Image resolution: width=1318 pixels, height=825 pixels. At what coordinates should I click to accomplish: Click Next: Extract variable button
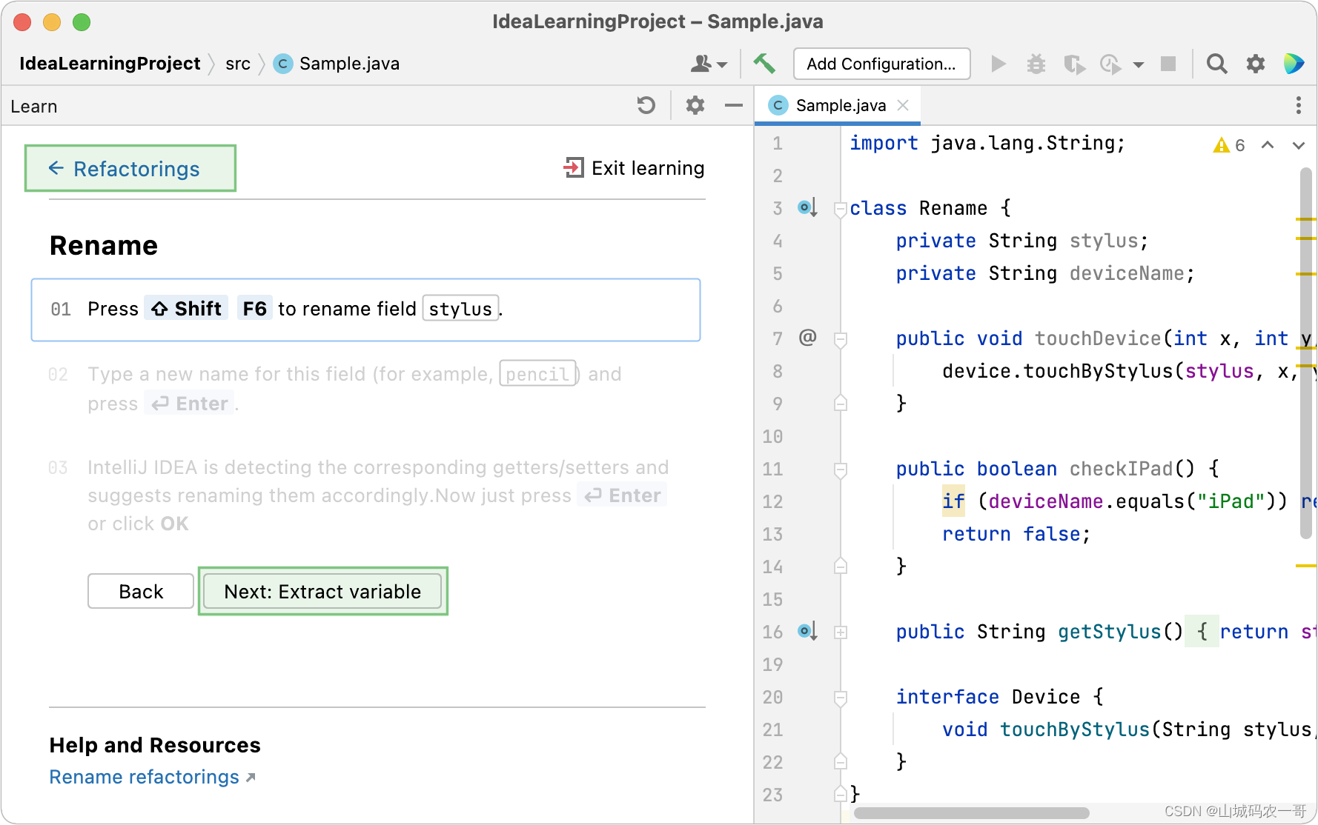[322, 591]
